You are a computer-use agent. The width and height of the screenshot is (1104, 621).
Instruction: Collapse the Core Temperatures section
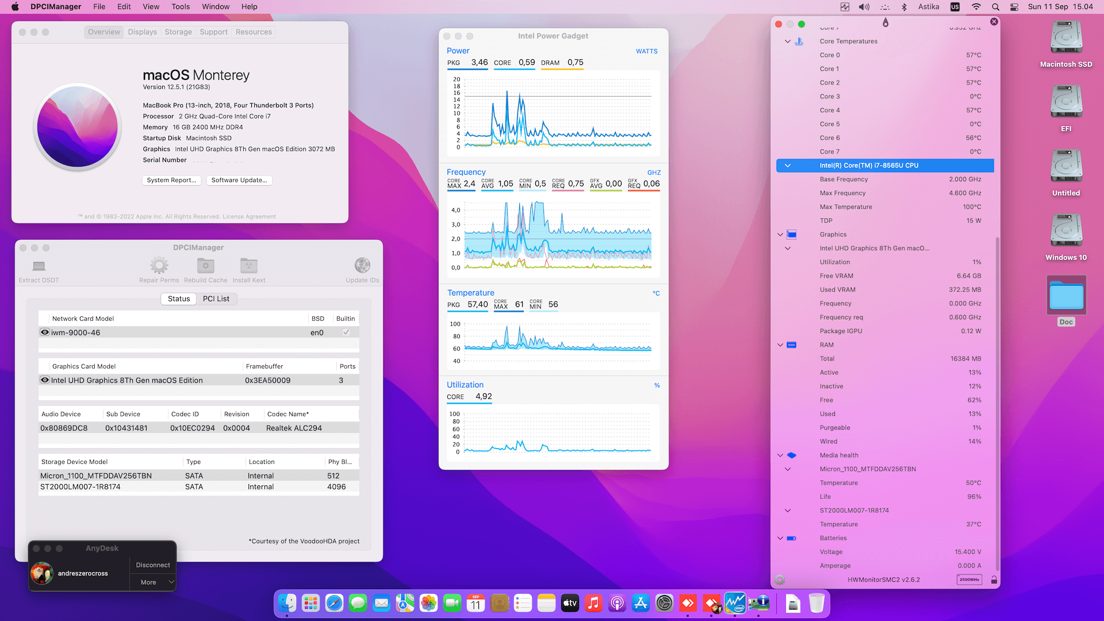pos(788,41)
